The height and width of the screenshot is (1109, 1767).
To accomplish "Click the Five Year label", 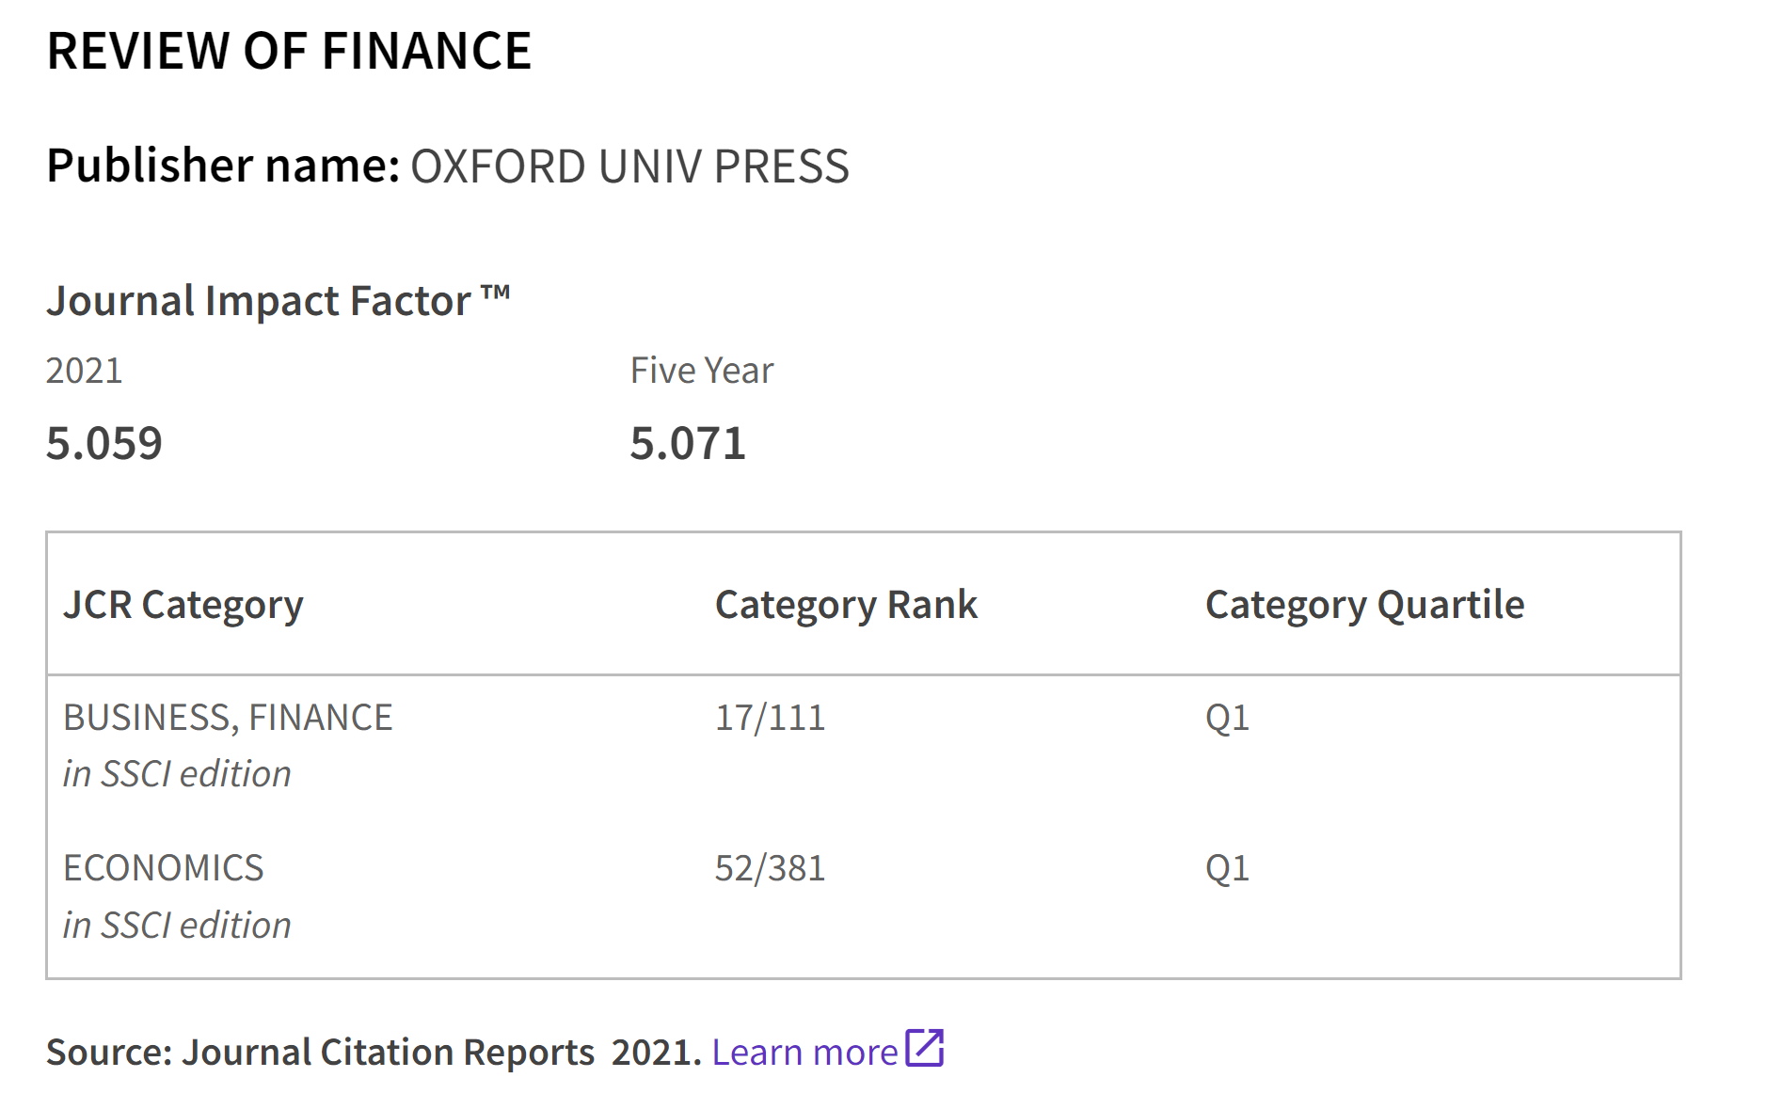I will click(702, 371).
